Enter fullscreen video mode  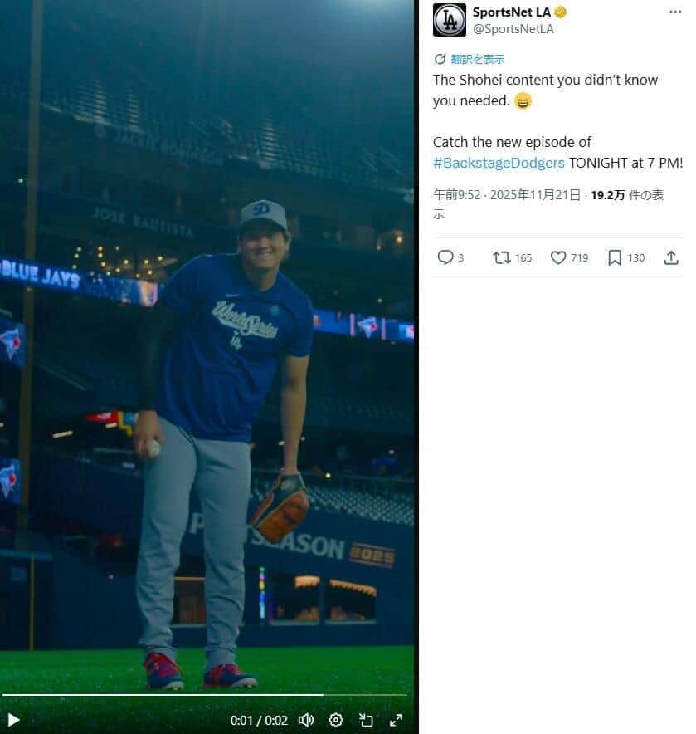tap(396, 720)
